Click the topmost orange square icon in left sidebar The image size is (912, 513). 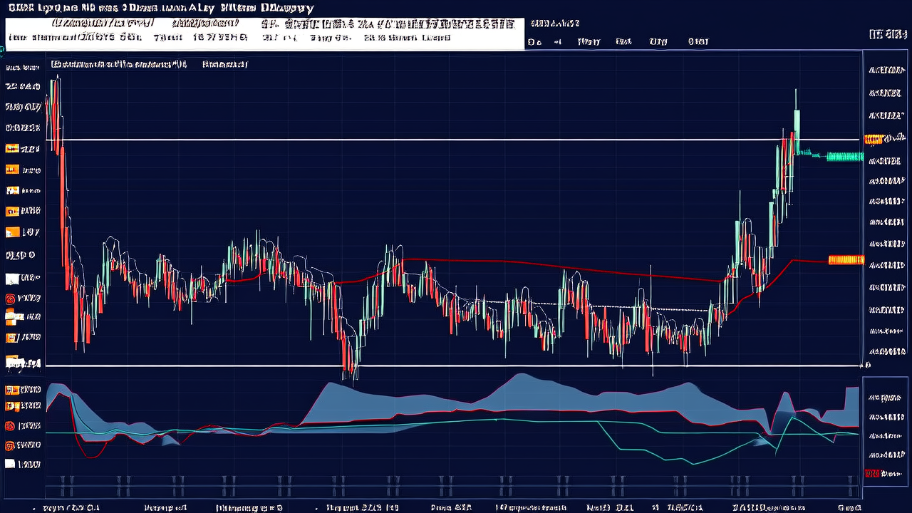tap(11, 149)
